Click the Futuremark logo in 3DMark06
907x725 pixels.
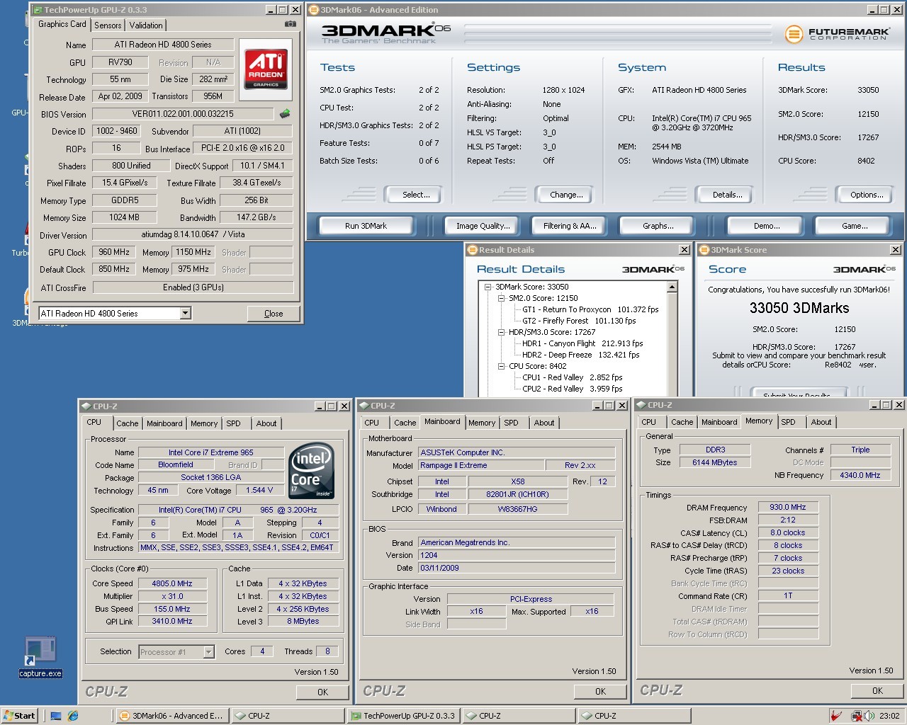click(837, 33)
